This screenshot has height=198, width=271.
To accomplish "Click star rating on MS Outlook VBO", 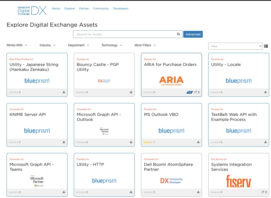I will pyautogui.click(x=148, y=142).
